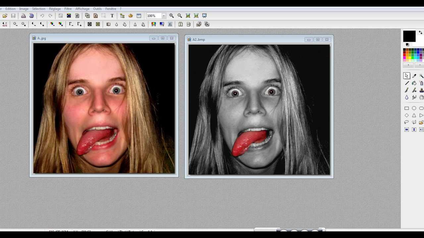This screenshot has height=238, width=424.
Task: Select the Spray can tool
Action: (421, 83)
